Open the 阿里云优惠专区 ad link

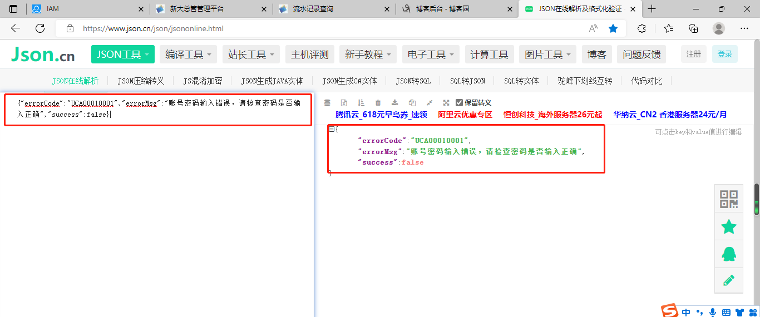(465, 115)
